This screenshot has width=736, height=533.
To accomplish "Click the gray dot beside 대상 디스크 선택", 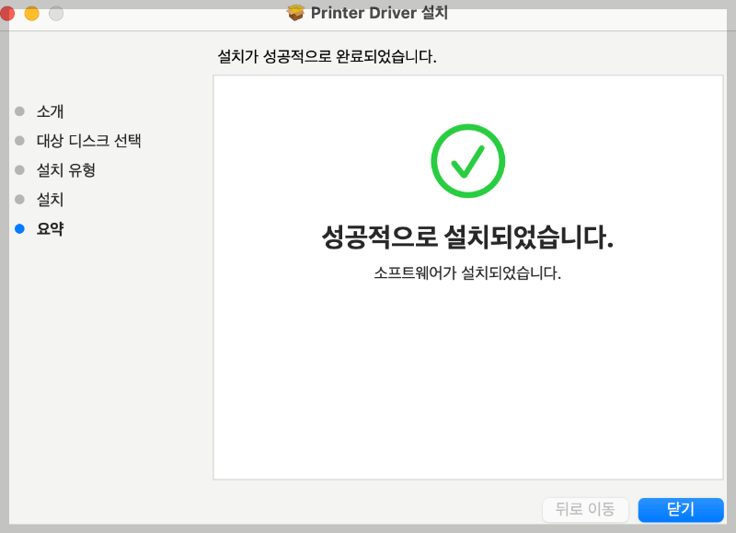I will [x=20, y=140].
